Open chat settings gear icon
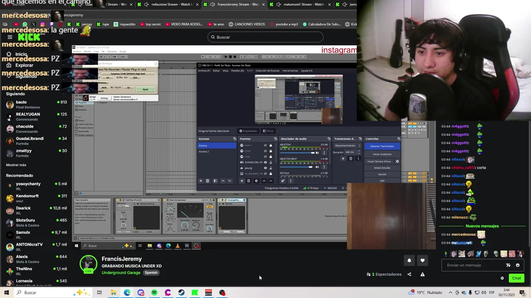Screen dimensions: 531x298 click(502, 278)
